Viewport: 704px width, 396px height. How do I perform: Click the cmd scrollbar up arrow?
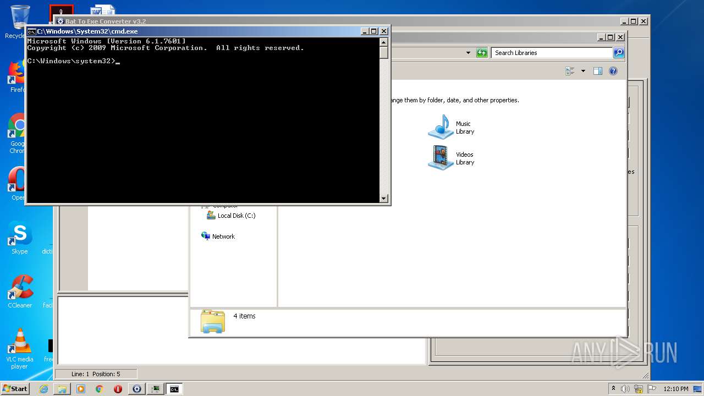384,42
